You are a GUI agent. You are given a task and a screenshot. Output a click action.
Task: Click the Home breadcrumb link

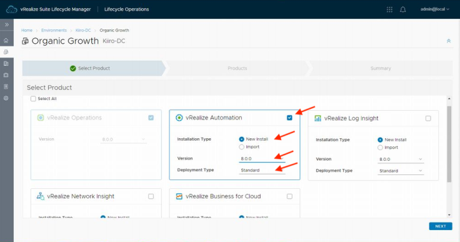tap(27, 30)
